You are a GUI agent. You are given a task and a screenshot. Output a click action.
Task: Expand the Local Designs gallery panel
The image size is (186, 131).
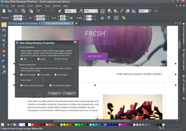[x=184, y=33]
